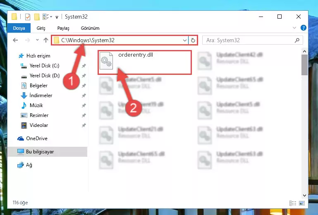Screen dimensions: 318x215
Task: Click the vertical scrollbar thumb
Action: coord(304,65)
